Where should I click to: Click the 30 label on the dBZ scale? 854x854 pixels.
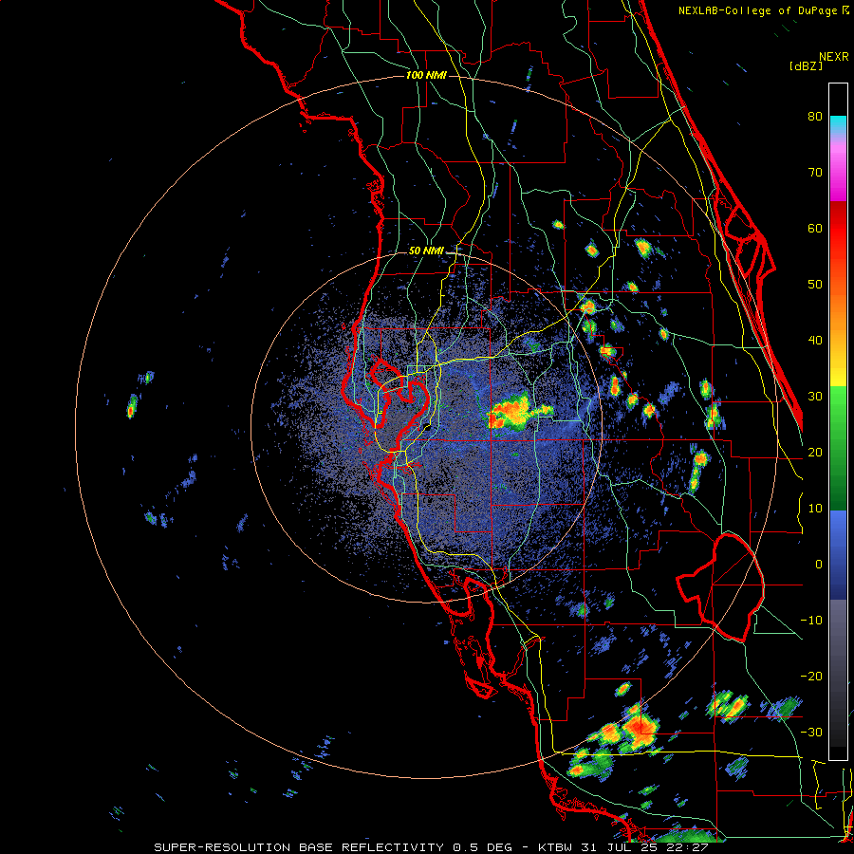click(815, 396)
